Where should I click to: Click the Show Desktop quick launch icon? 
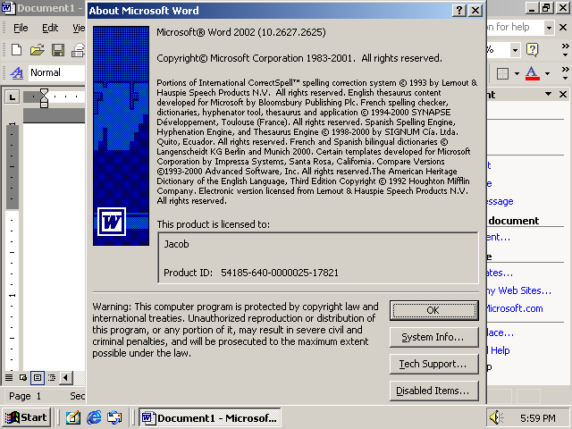coord(73,417)
